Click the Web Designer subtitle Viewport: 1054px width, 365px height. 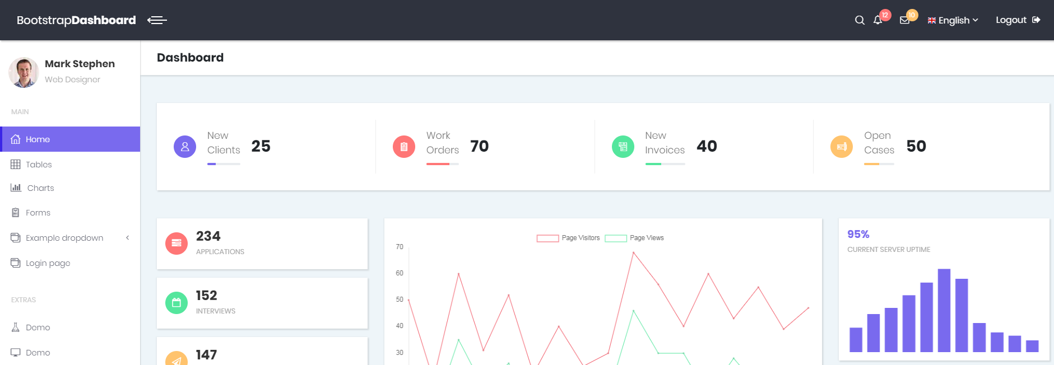pos(72,79)
